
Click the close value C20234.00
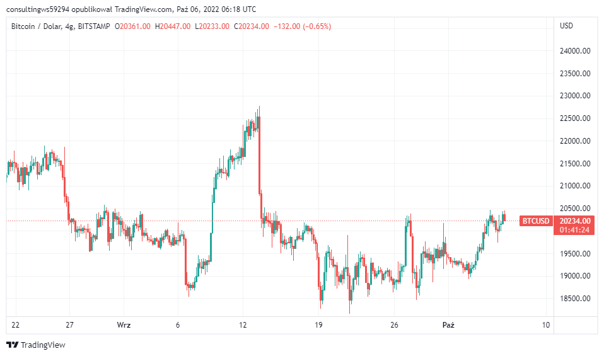(252, 26)
